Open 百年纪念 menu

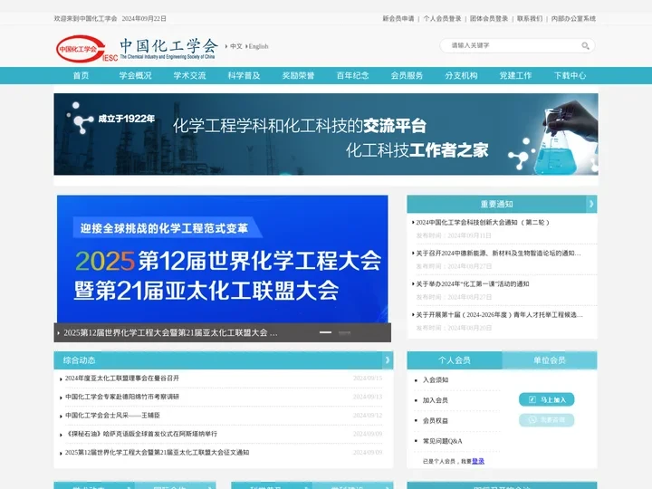(x=352, y=76)
